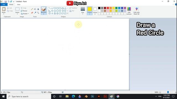Click the Paste clipboard icon
This screenshot has width=177, height=99.
tap(4, 9)
